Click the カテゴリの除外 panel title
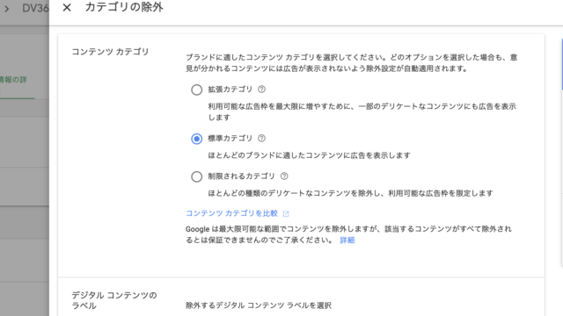The width and height of the screenshot is (563, 316). pos(124,7)
